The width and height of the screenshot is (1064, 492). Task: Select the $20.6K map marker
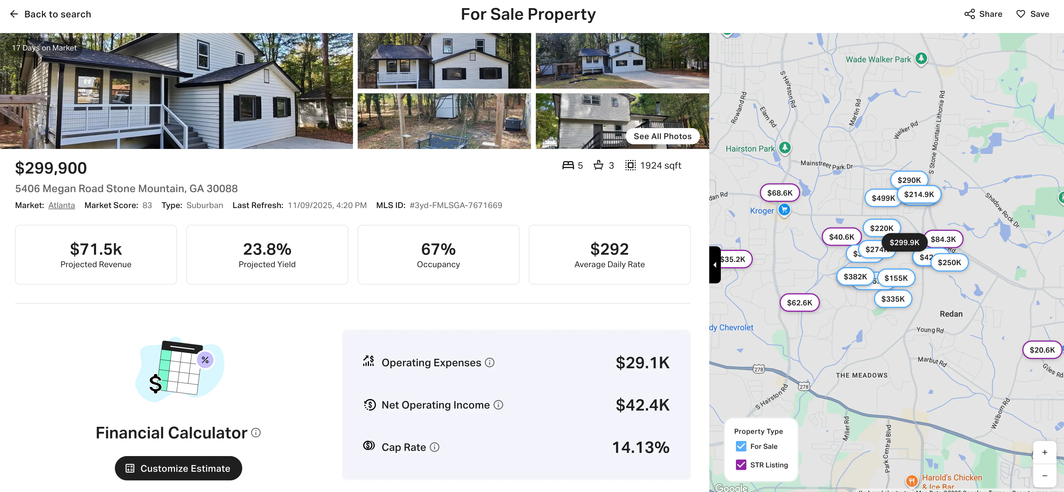click(1042, 350)
